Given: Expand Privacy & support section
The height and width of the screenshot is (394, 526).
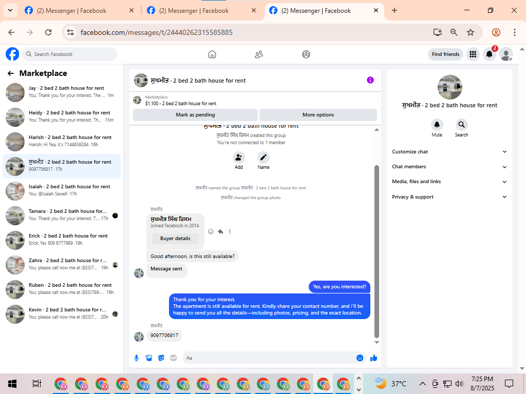Looking at the screenshot, I should (449, 197).
